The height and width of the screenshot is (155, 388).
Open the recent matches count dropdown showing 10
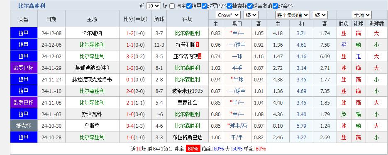click(154, 6)
